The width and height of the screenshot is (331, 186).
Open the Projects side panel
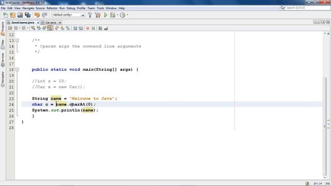[3, 28]
